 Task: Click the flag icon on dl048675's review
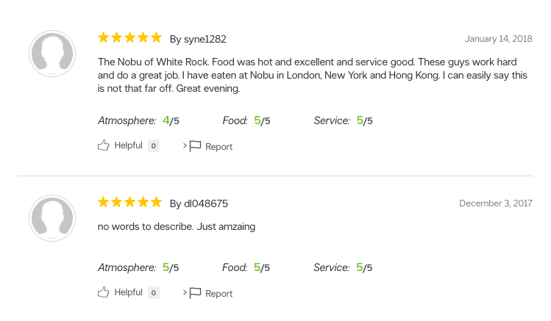click(x=195, y=293)
